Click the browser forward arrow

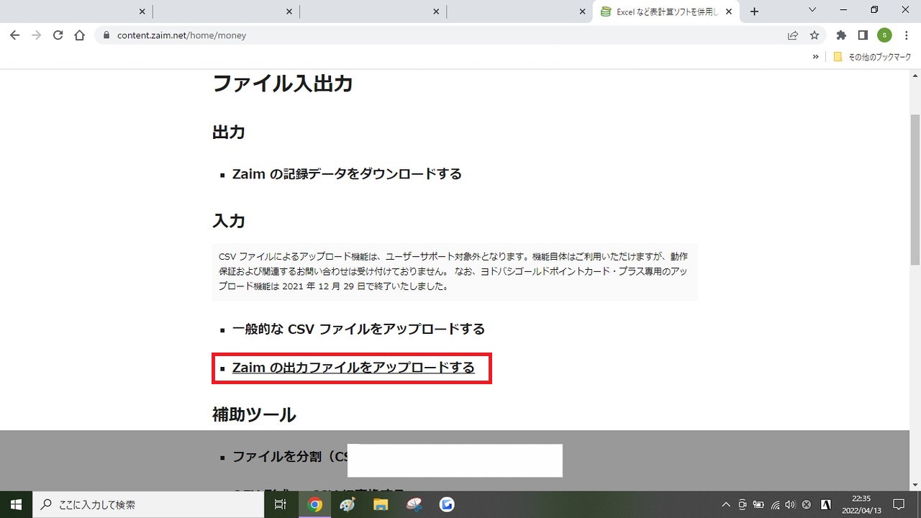(x=36, y=35)
